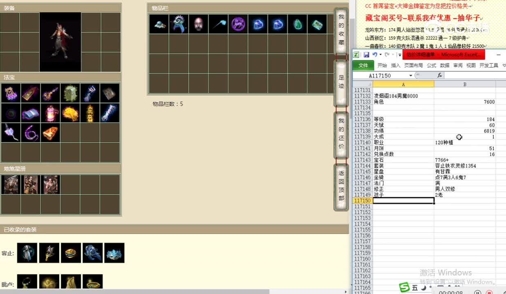Select the orange brick treasure icon
Screen dimensions: 506x294
point(51,133)
